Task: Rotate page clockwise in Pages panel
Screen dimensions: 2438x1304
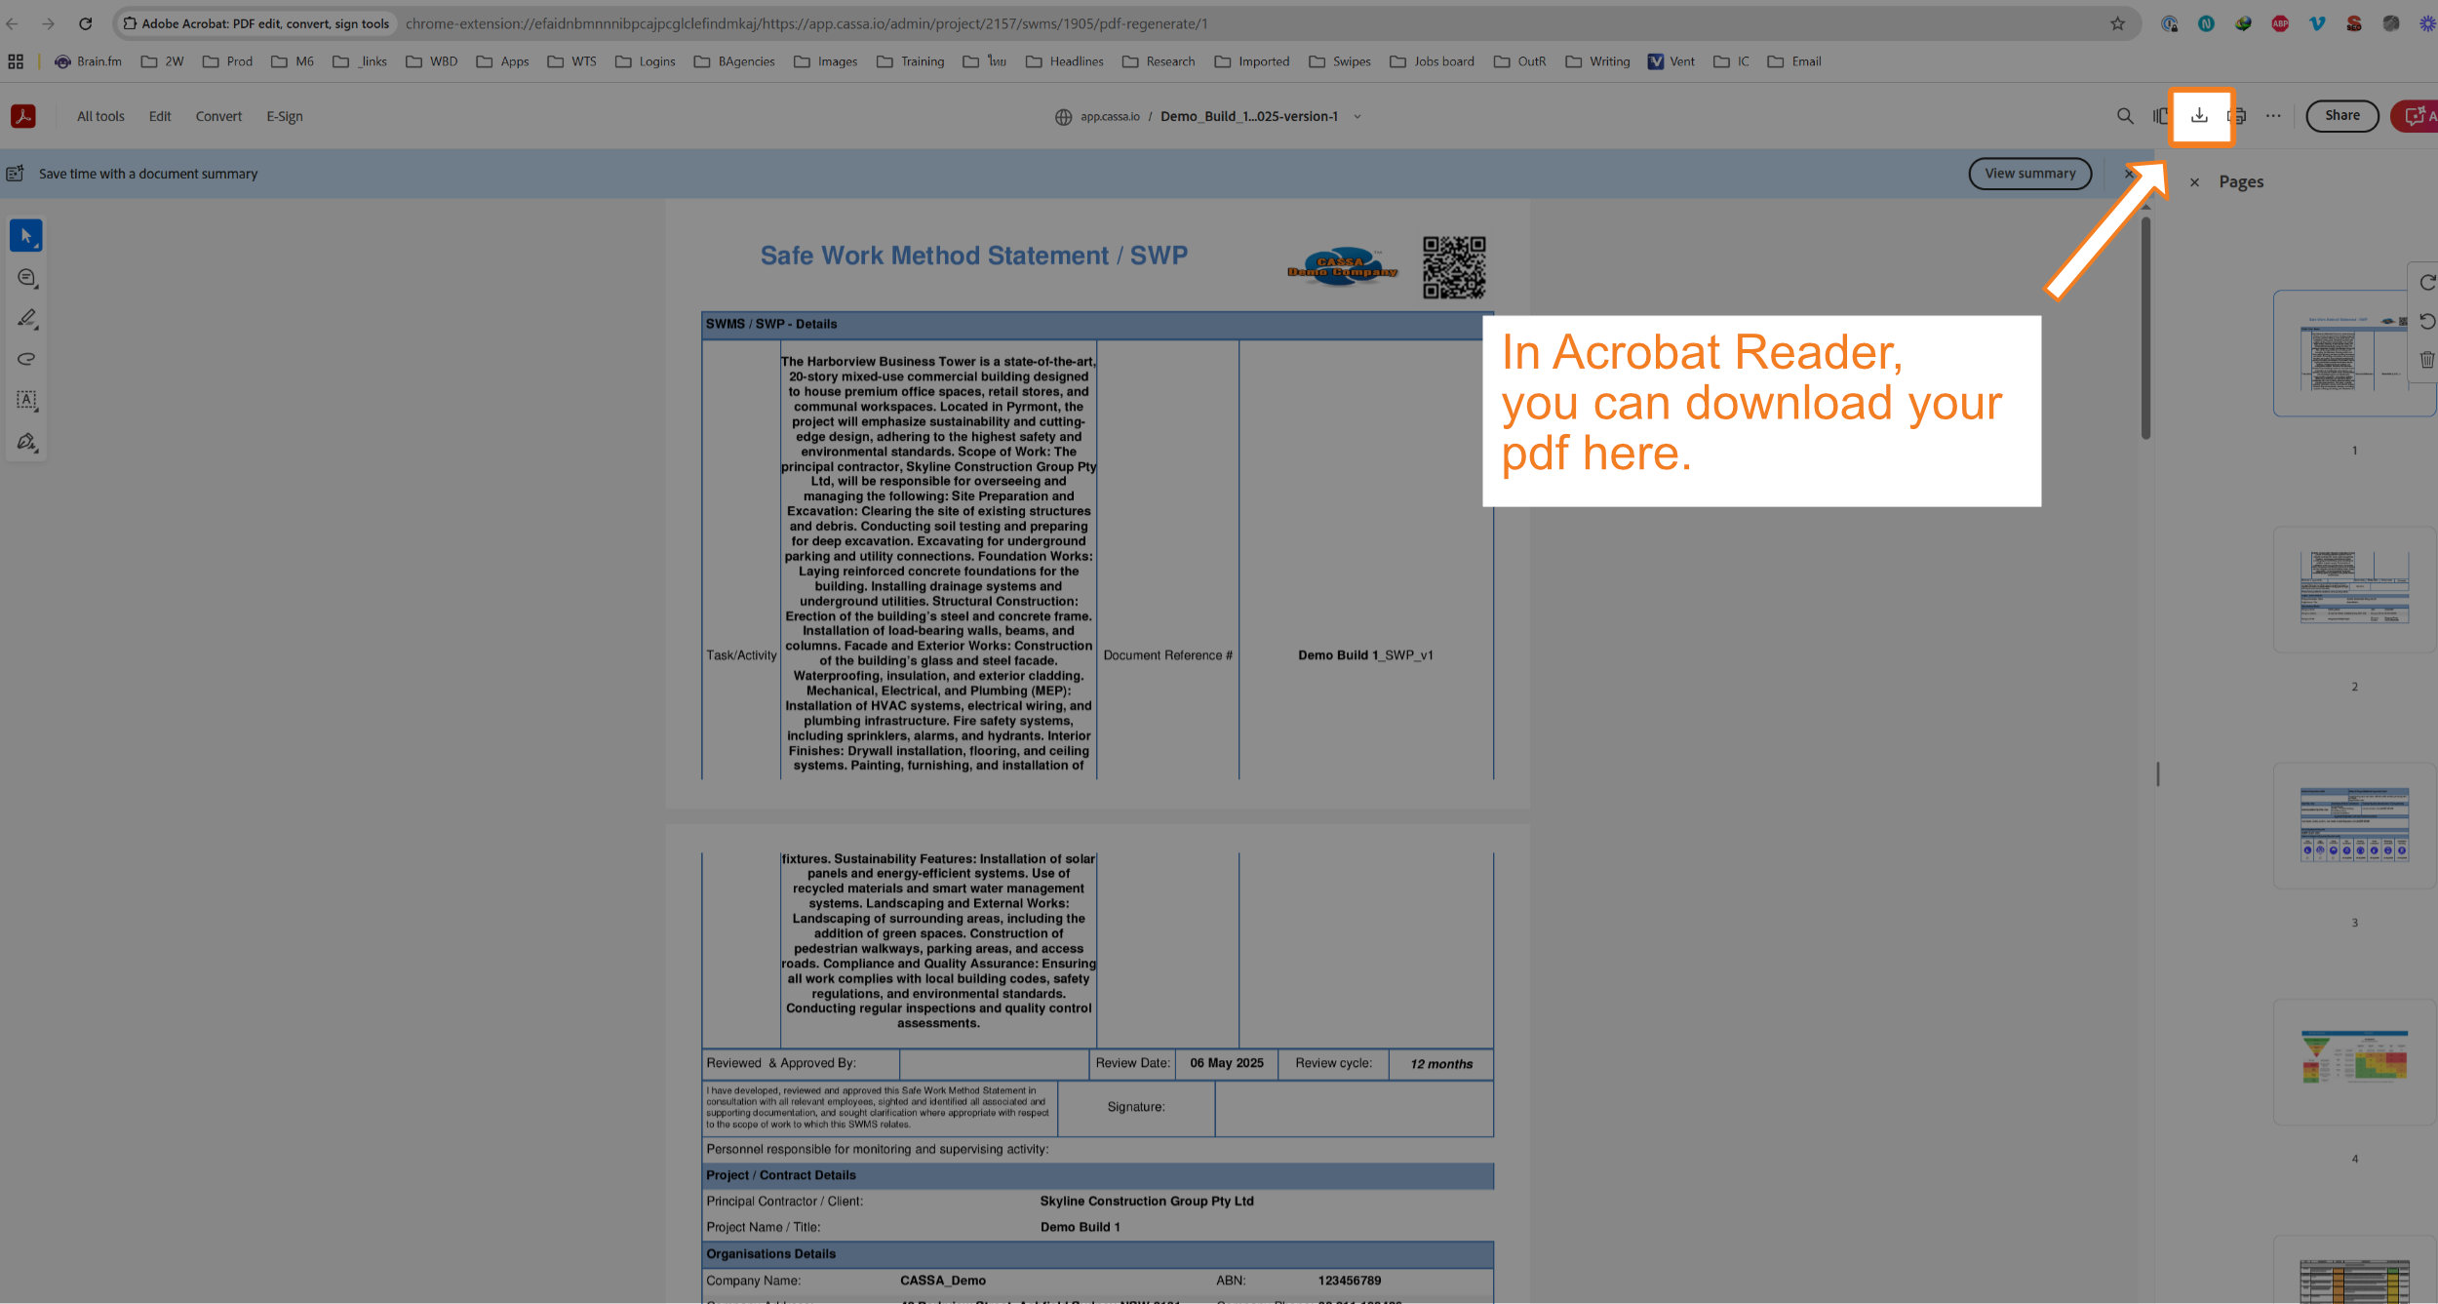Action: pyautogui.click(x=2426, y=283)
